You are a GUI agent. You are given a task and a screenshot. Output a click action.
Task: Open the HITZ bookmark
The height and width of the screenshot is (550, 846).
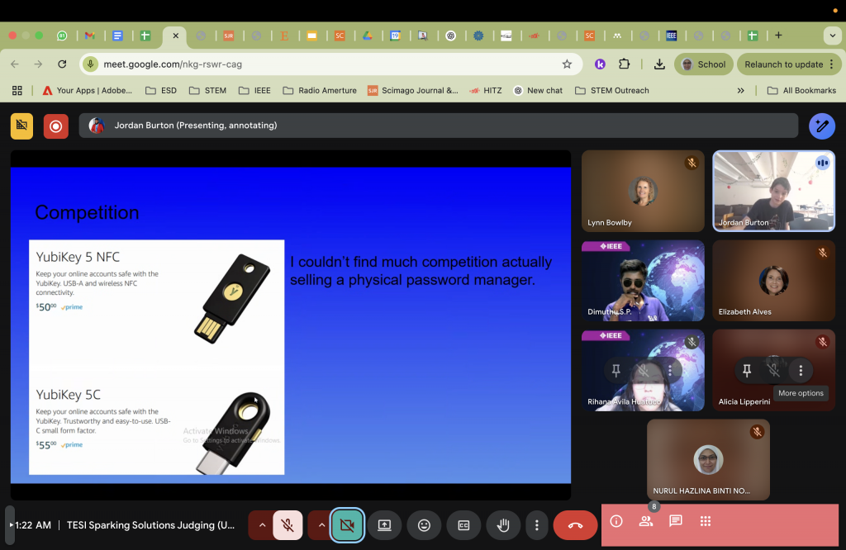[x=486, y=91]
